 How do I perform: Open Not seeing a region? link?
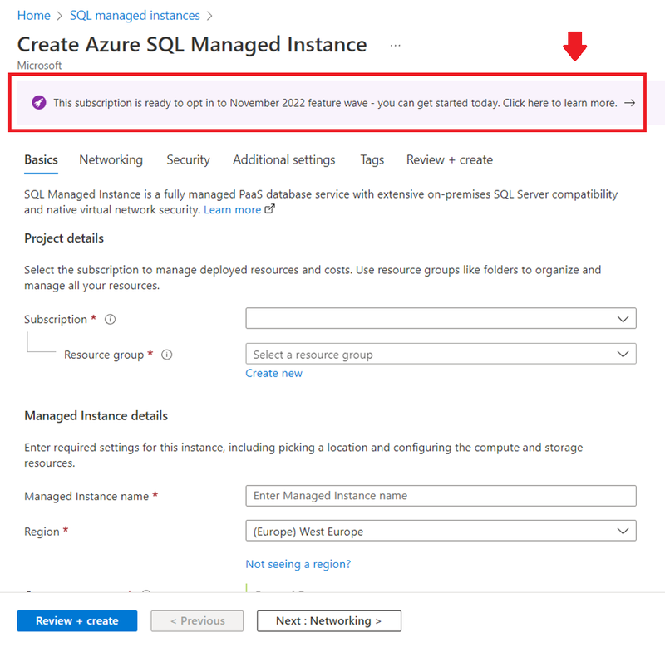[298, 564]
